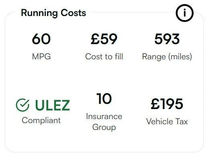Open the running costs info icon
This screenshot has width=211, height=162.
[x=184, y=13]
